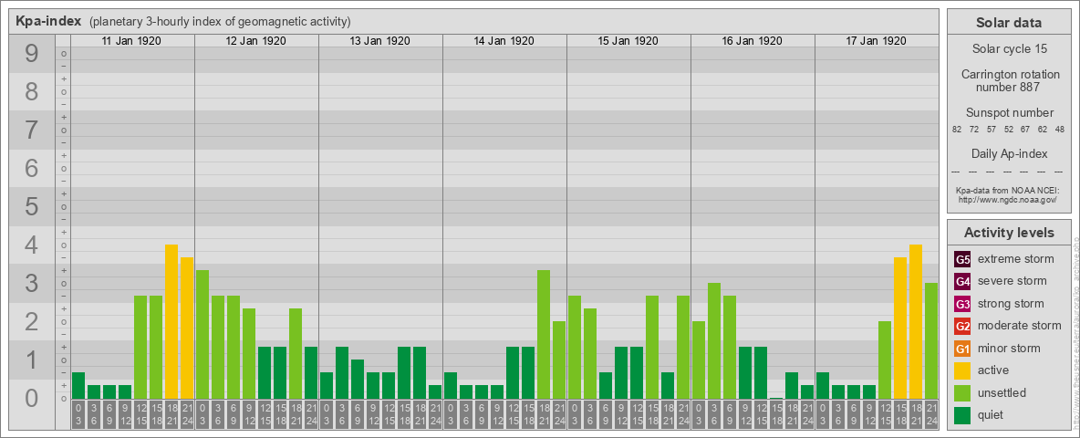
Task: Click the yellow 21-24h bar on 11 Jan
Action: tap(187, 328)
